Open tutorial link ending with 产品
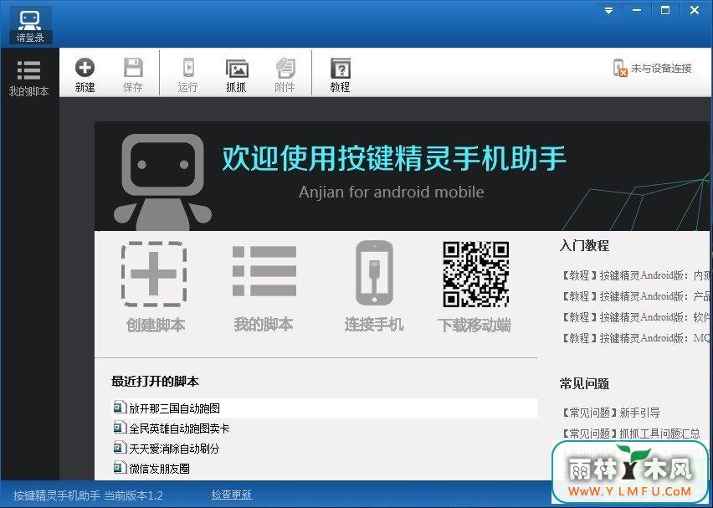The image size is (713, 508). point(635,296)
